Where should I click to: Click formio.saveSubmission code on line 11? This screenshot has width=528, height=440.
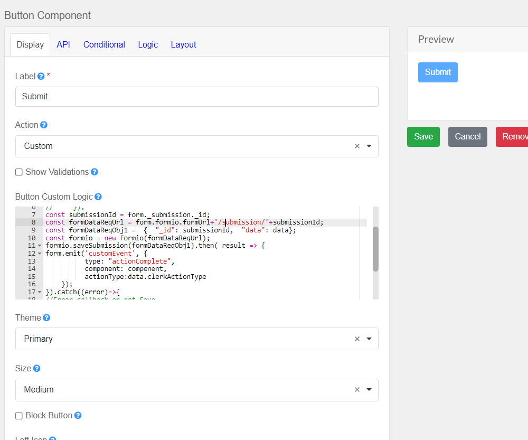click(x=87, y=246)
